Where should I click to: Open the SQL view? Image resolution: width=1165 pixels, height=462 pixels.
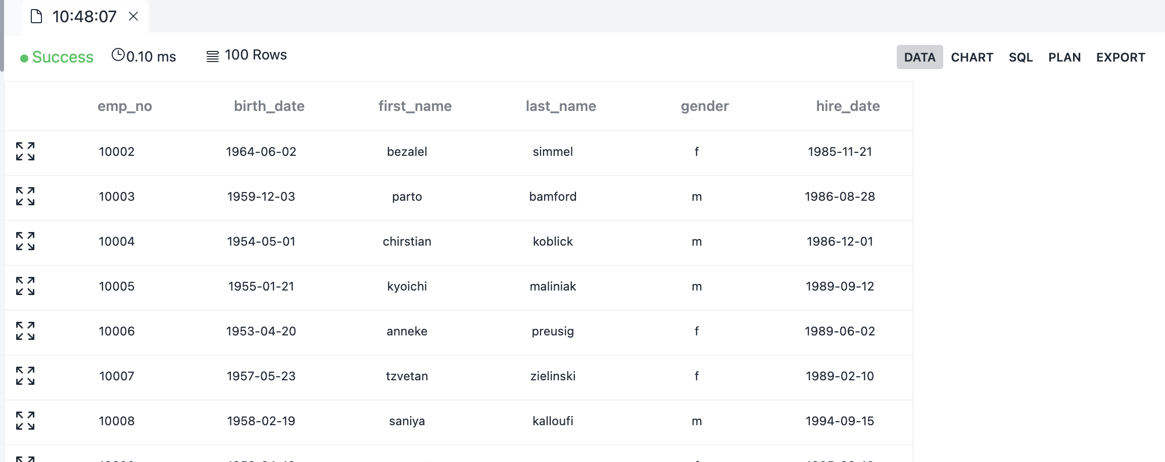pyautogui.click(x=1020, y=57)
